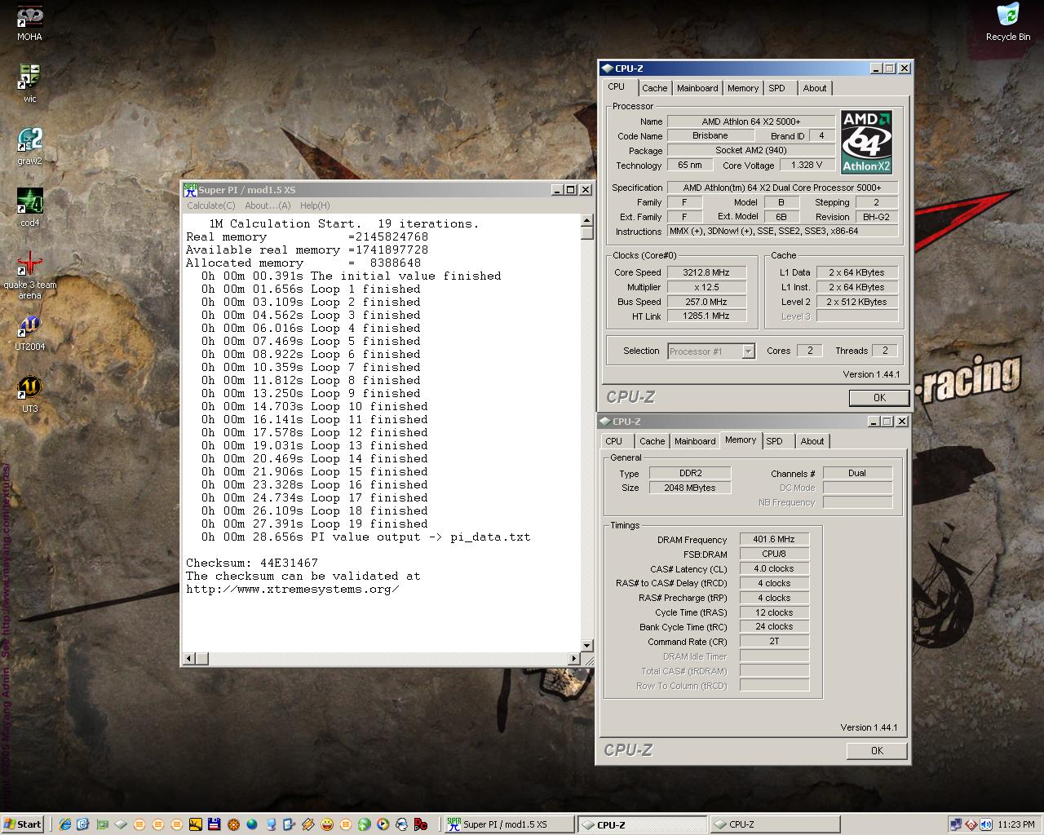1044x835 pixels.
Task: Open the headset quick launch icon
Action: point(401,824)
